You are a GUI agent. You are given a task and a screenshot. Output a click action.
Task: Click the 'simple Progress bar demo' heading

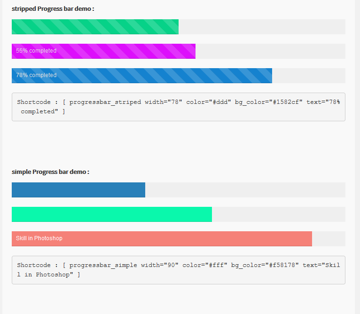(50, 172)
